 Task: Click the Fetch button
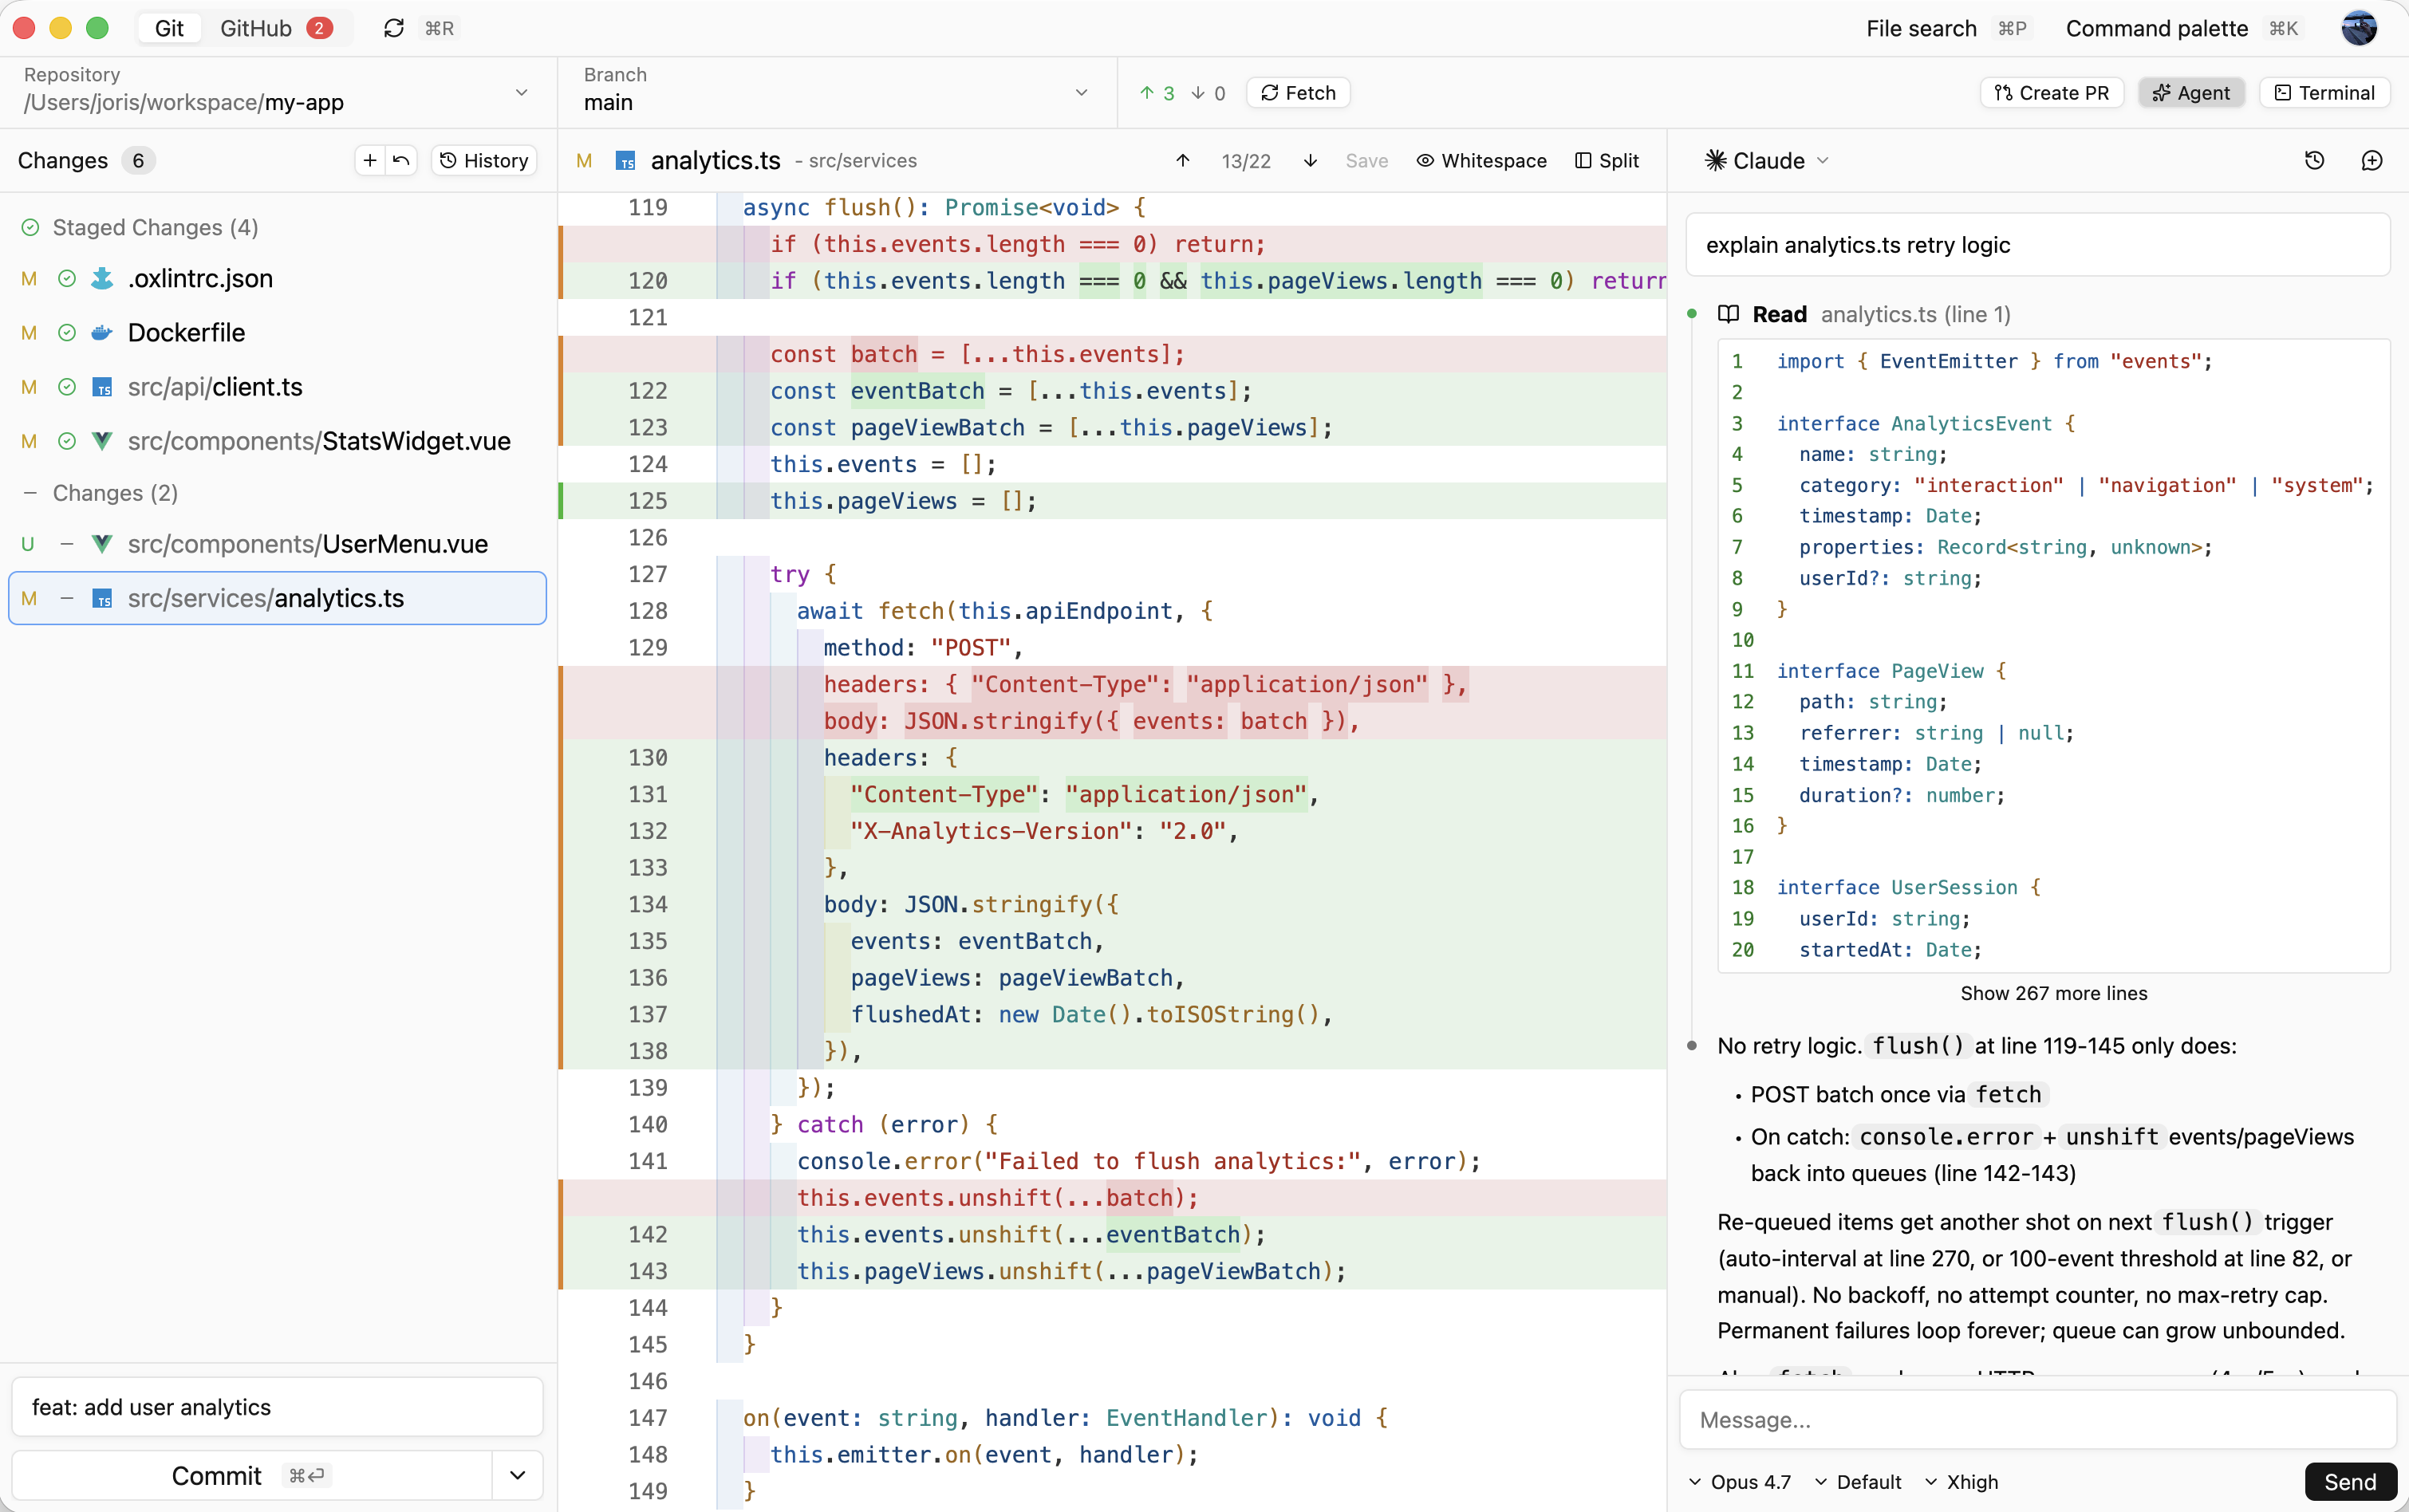[1298, 93]
